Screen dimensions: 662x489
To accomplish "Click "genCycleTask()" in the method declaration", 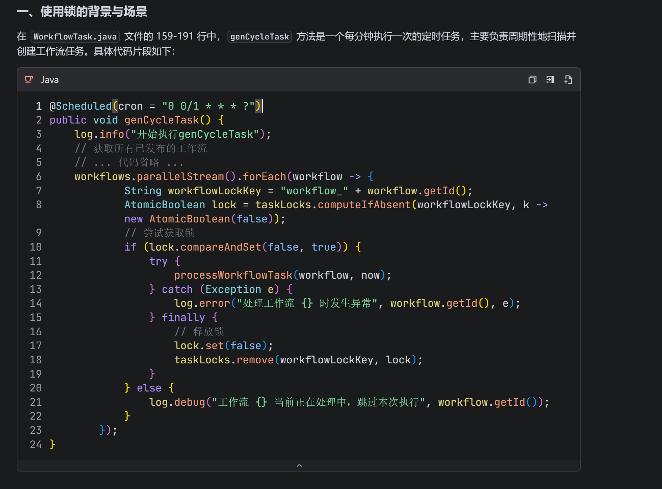I will click(168, 120).
